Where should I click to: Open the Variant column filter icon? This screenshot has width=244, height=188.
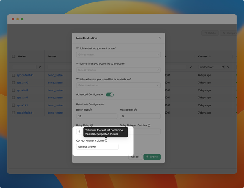[40, 67]
